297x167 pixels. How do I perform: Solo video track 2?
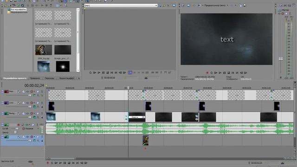click(x=42, y=103)
